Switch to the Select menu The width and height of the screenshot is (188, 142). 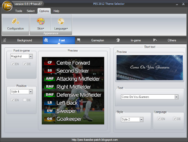pyautogui.click(x=31, y=11)
